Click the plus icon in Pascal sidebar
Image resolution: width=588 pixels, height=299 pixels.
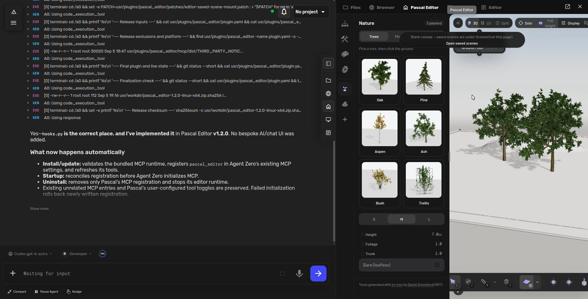pyautogui.click(x=345, y=119)
